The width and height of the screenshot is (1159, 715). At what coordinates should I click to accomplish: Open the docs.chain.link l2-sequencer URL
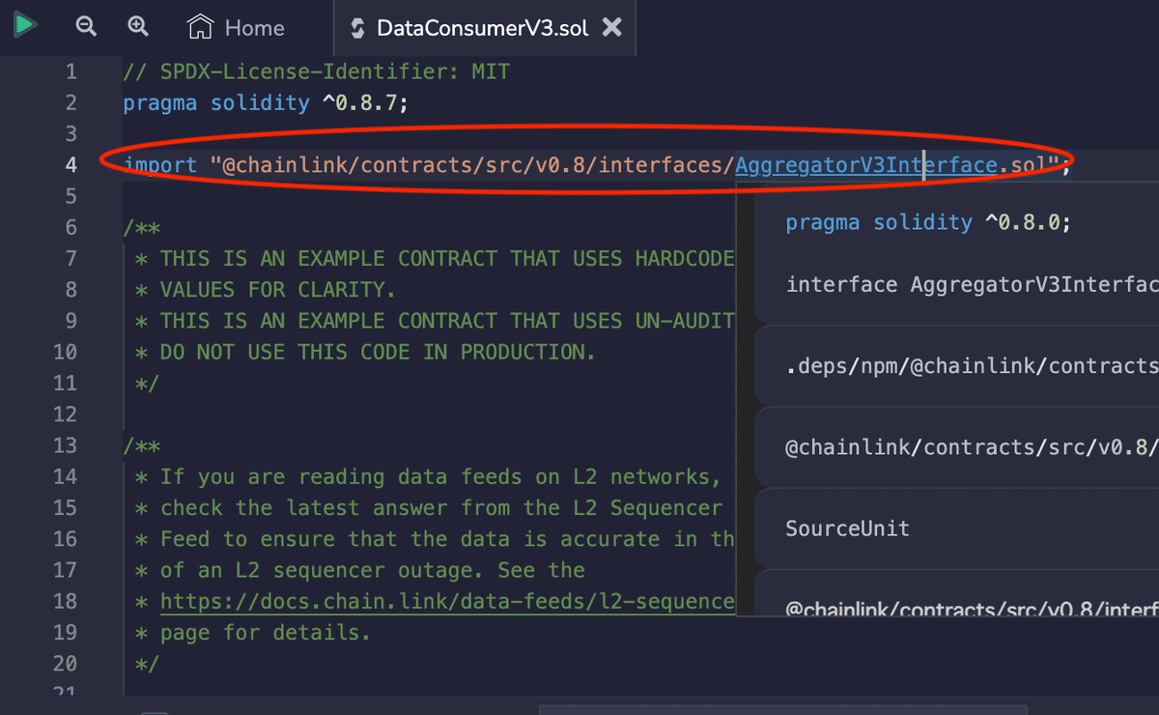pyautogui.click(x=447, y=601)
